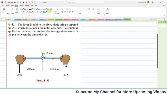Open the Help tab

pos(36,5)
